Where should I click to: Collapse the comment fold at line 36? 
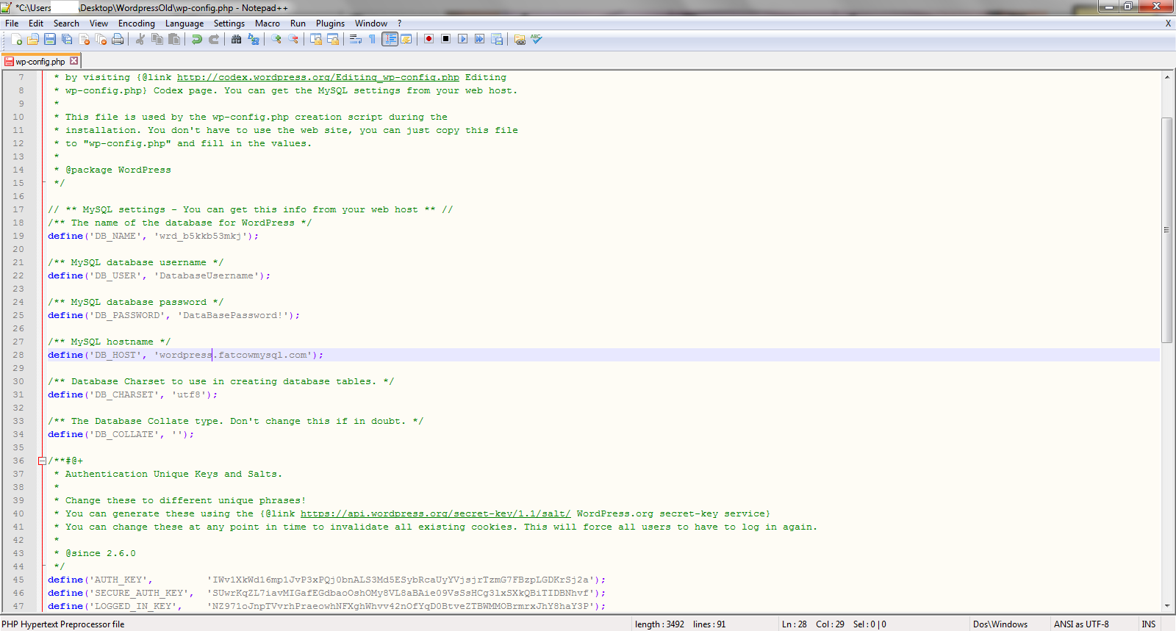pos(42,461)
